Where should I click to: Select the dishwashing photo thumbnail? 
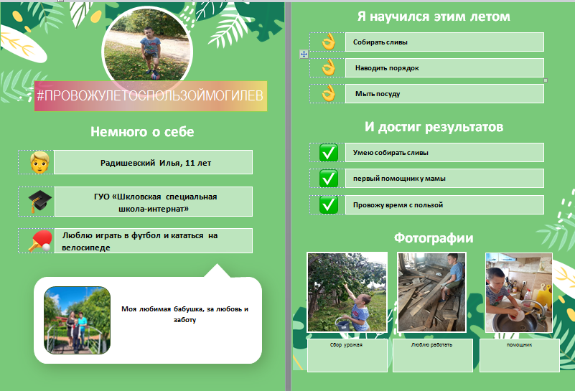click(519, 293)
